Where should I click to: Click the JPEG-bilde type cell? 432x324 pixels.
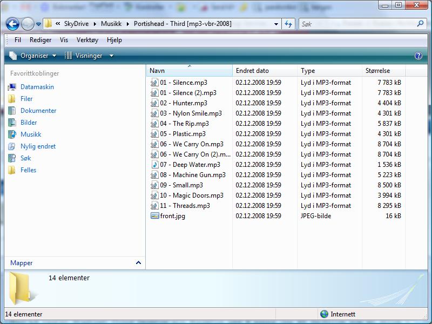[316, 215]
